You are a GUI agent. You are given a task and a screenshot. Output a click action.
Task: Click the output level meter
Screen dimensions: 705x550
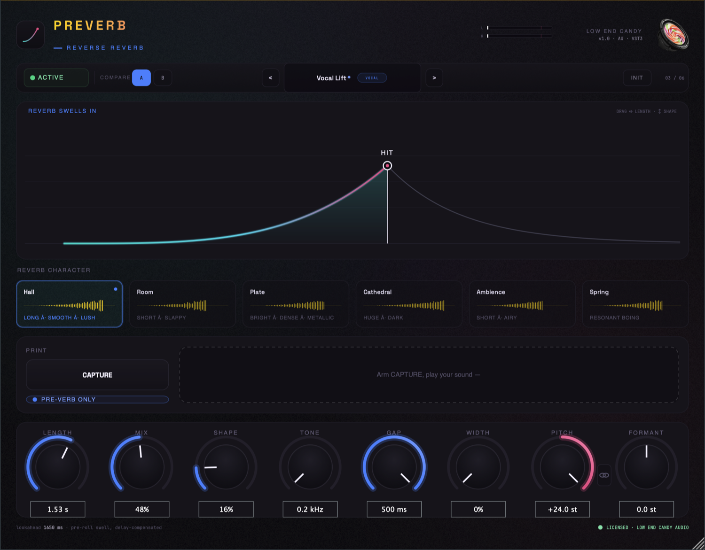pyautogui.click(x=517, y=32)
